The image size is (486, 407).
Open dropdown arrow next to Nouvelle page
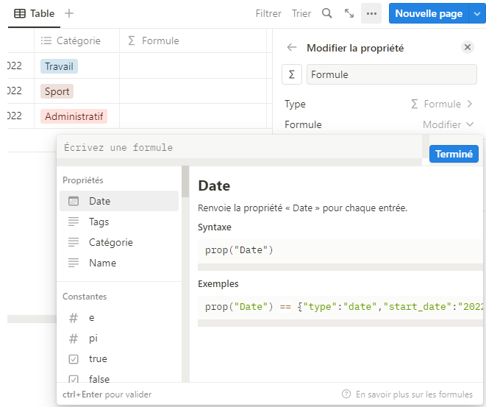click(x=478, y=13)
